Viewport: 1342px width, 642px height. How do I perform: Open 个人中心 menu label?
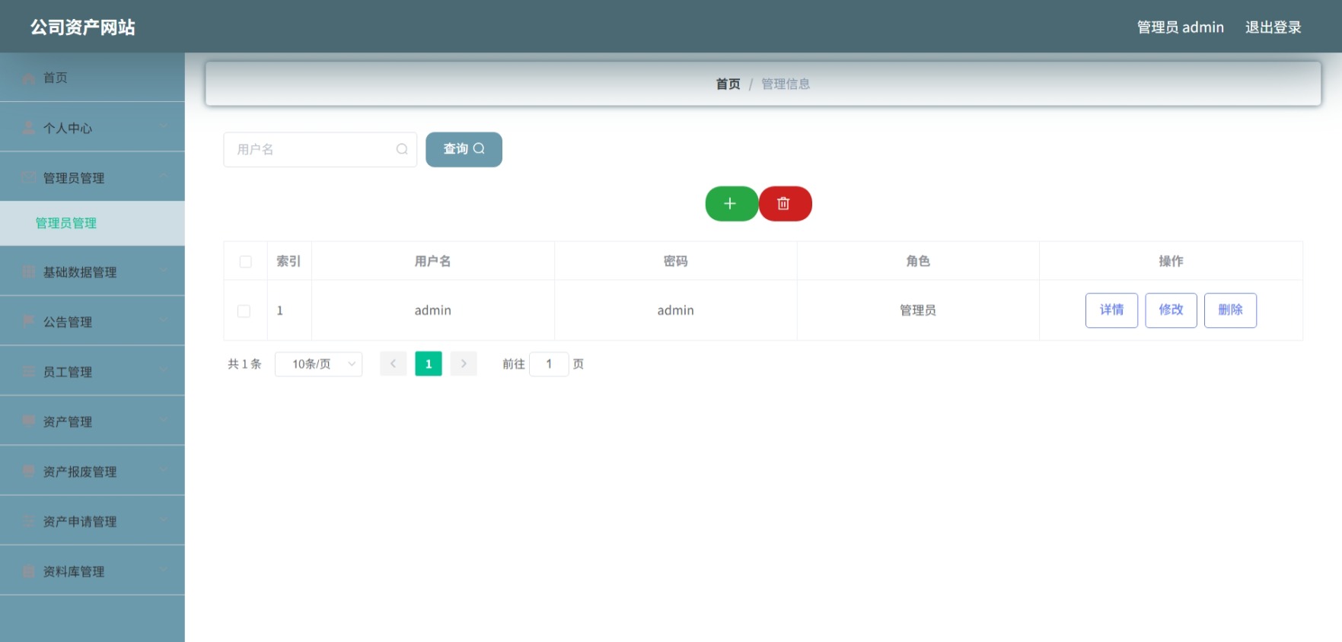click(68, 129)
